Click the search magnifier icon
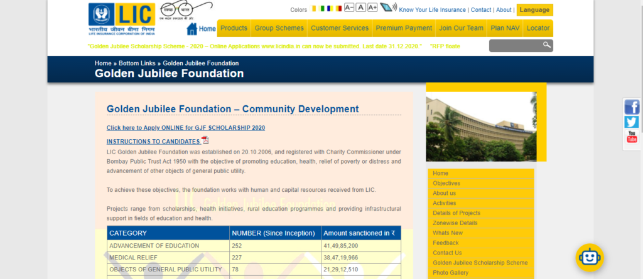 tap(547, 45)
